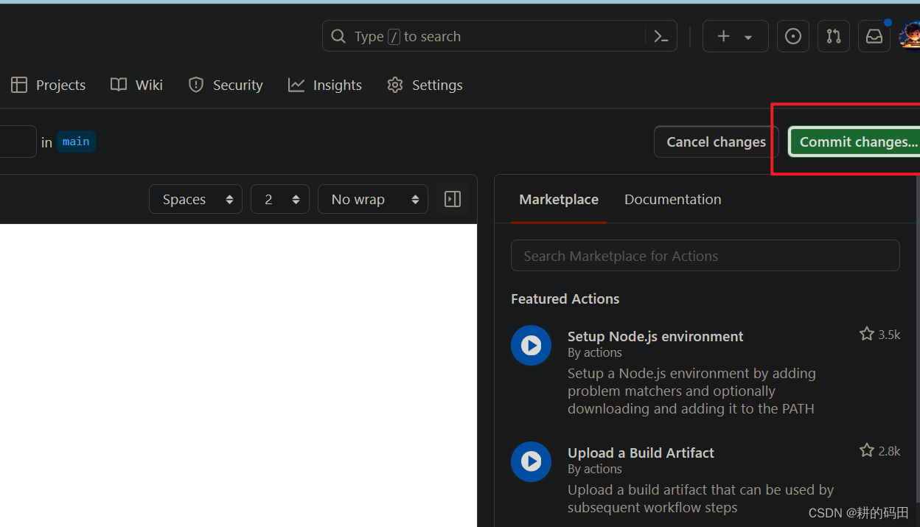Click Setup Node.js environment play icon
The width and height of the screenshot is (920, 527).
coord(531,345)
